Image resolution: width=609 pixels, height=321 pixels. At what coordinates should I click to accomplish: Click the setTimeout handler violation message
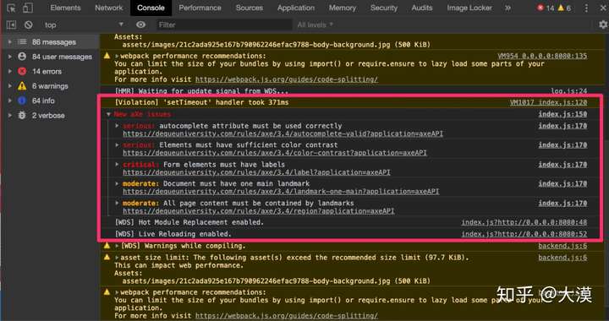[201, 102]
